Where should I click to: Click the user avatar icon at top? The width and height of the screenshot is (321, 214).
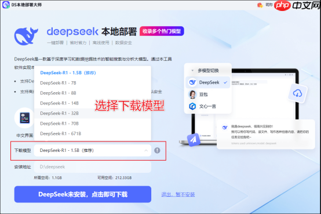point(260,5)
